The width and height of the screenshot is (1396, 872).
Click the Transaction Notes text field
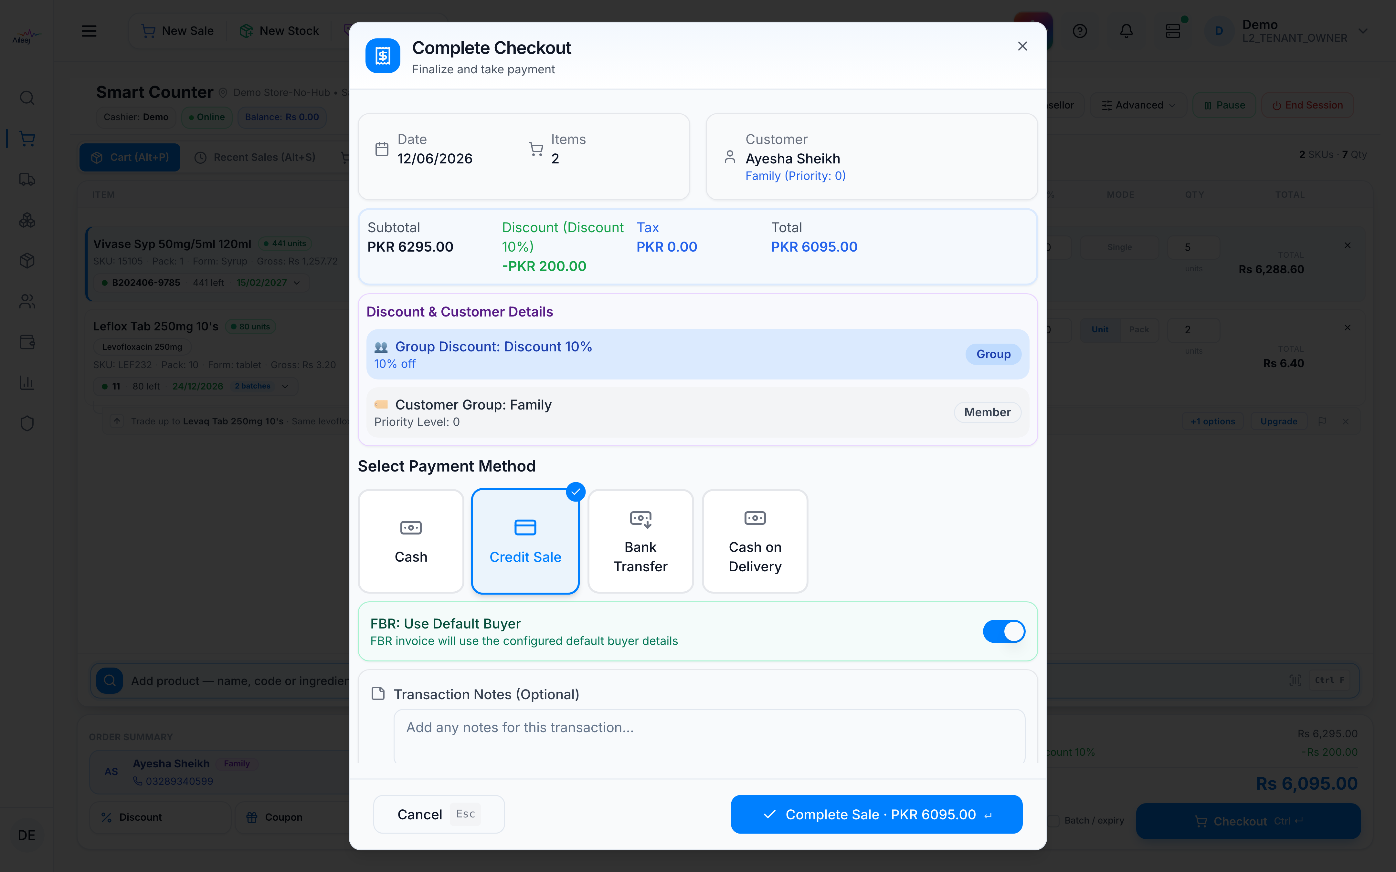pyautogui.click(x=709, y=736)
